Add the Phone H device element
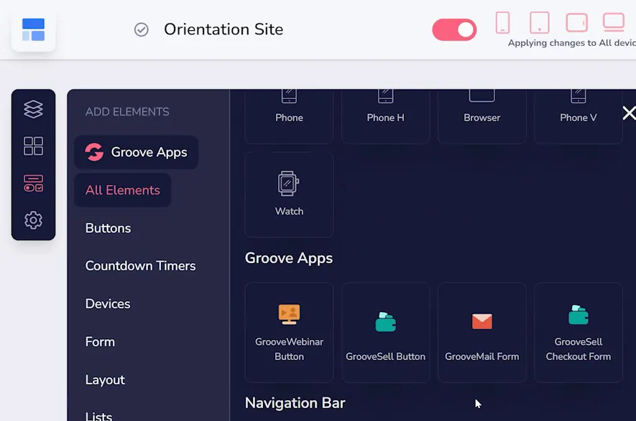Screen dimensions: 636x421 (385, 116)
